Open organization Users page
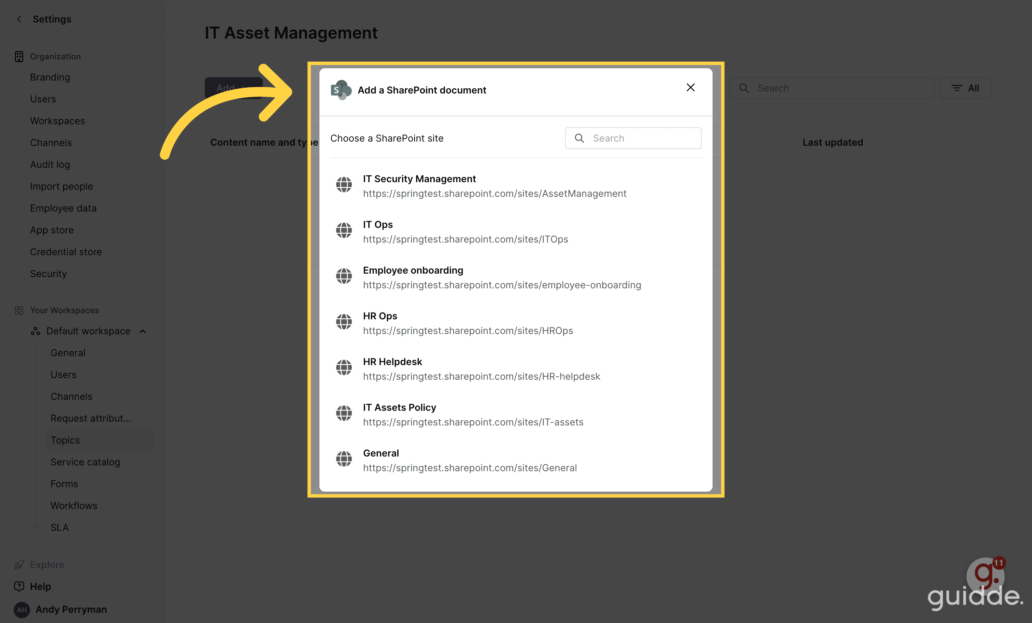This screenshot has height=623, width=1032. [43, 99]
